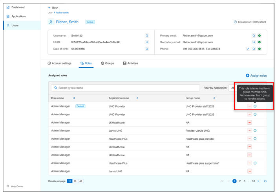Switch to the Groups tab

[107, 63]
